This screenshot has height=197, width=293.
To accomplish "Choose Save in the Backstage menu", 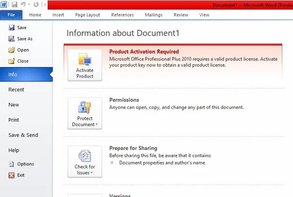I will [22, 28].
